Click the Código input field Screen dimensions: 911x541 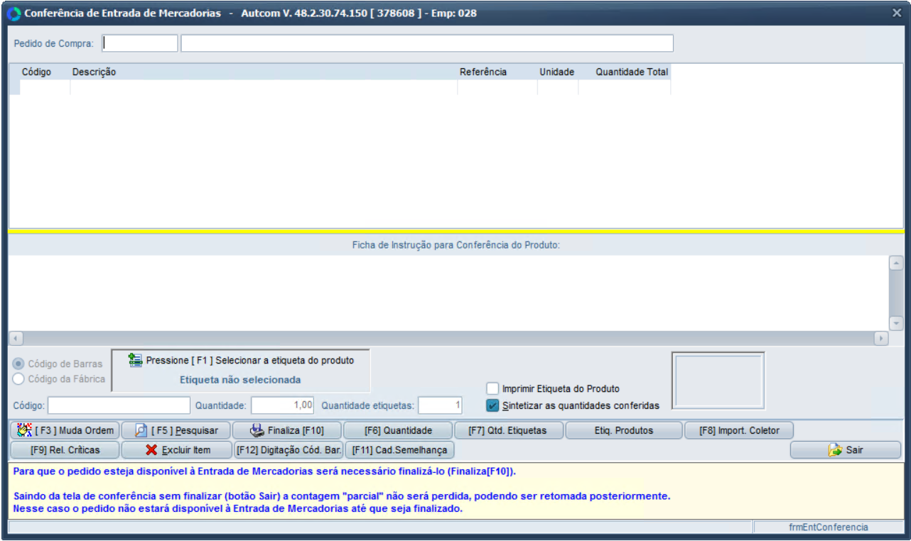pos(119,405)
